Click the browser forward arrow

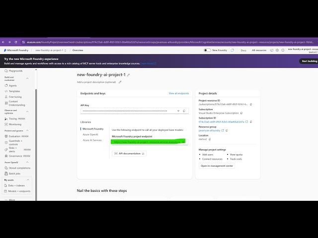coord(9,42)
